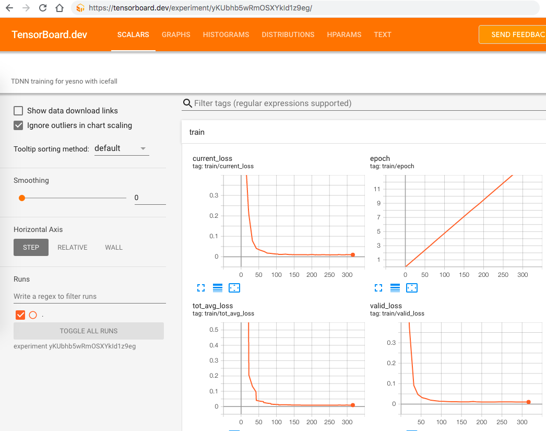Fit epoch chart domain to data
This screenshot has width=546, height=431.
[x=412, y=288]
